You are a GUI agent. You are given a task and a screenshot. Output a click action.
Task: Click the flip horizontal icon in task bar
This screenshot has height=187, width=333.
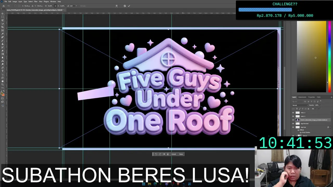point(164,154)
